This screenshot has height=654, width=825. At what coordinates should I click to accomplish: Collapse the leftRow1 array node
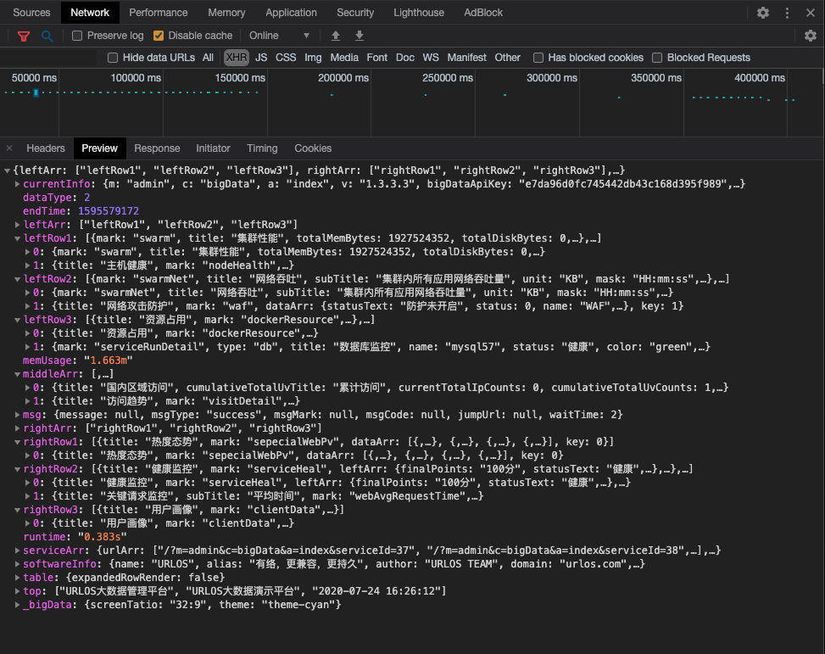click(x=18, y=238)
